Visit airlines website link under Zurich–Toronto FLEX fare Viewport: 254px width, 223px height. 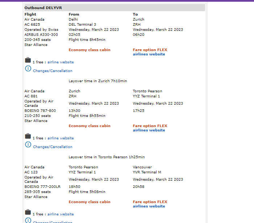pyautogui.click(x=149, y=130)
